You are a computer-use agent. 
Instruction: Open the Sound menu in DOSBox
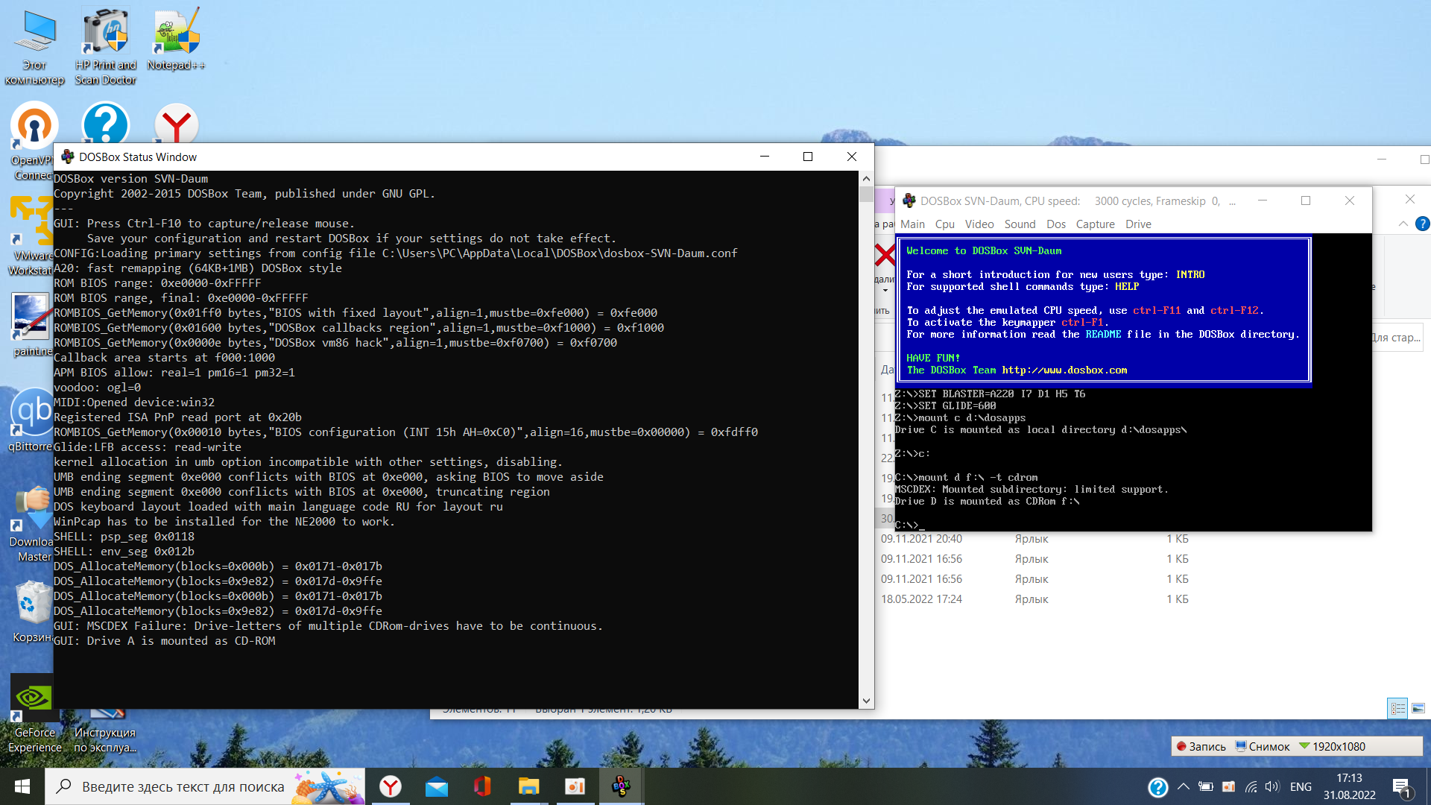tap(1020, 224)
